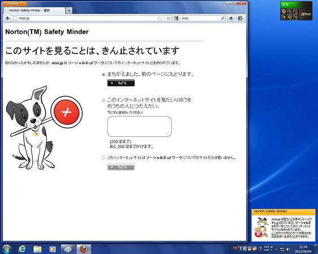Click the IME help question icon
Screen dimensions: 318x254
click(260, 248)
